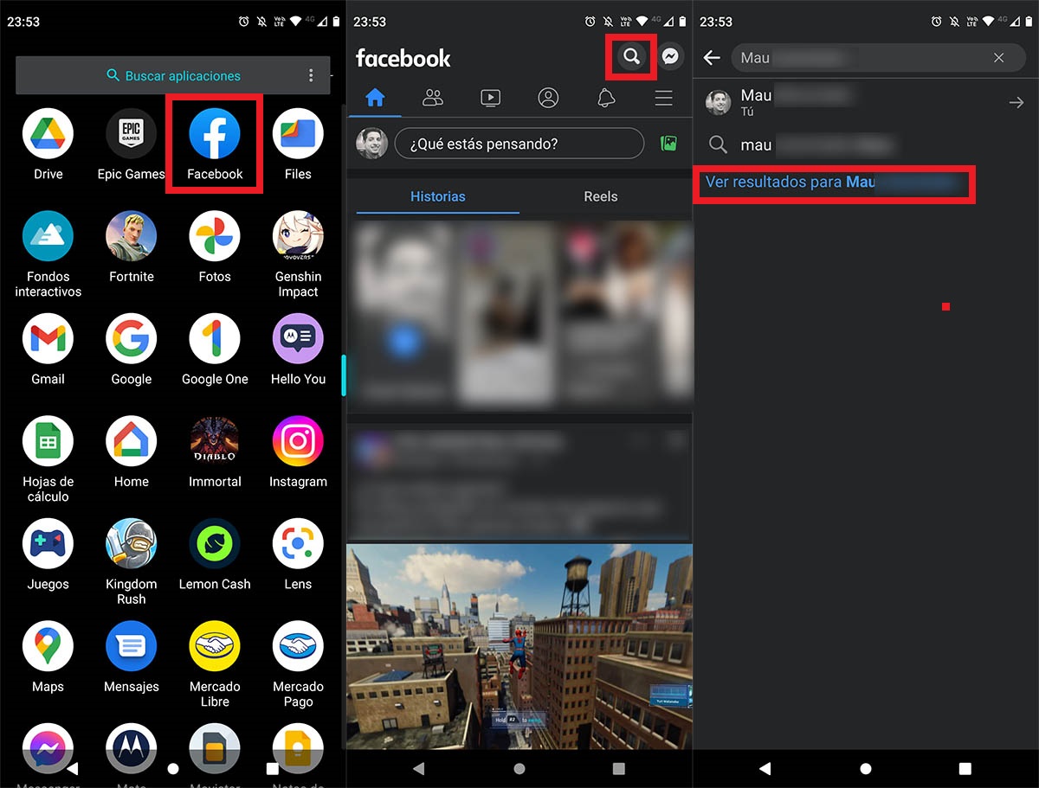Tap the '¿Qué estás pensando?' status field

(519, 142)
